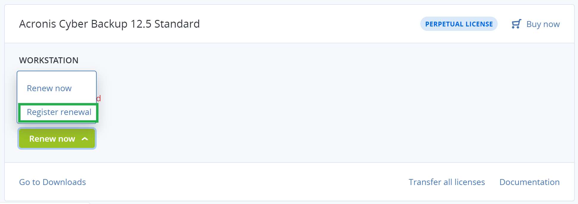Click the shopping cart icon
578x204 pixels.
pyautogui.click(x=516, y=24)
